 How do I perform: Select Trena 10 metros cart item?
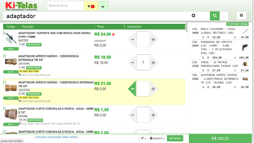click(220, 66)
